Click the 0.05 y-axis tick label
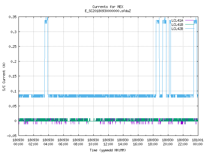The image size is (204, 153). pos(13,106)
